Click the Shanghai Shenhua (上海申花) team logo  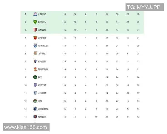pos(35,14)
